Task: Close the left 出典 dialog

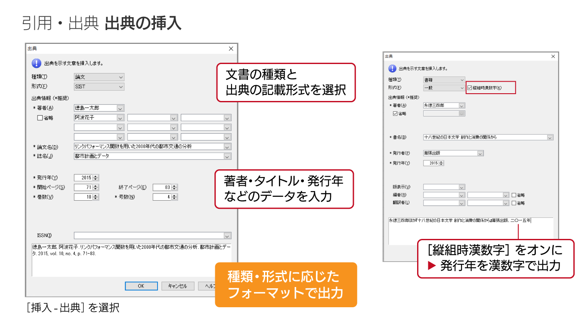Action: pyautogui.click(x=231, y=49)
